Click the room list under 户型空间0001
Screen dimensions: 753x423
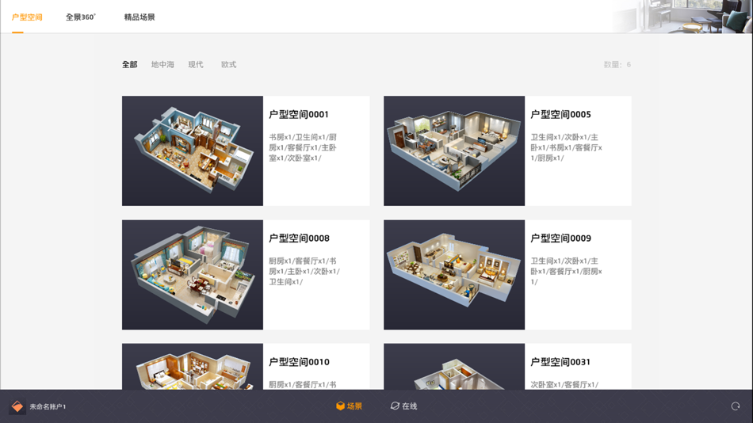pos(303,147)
